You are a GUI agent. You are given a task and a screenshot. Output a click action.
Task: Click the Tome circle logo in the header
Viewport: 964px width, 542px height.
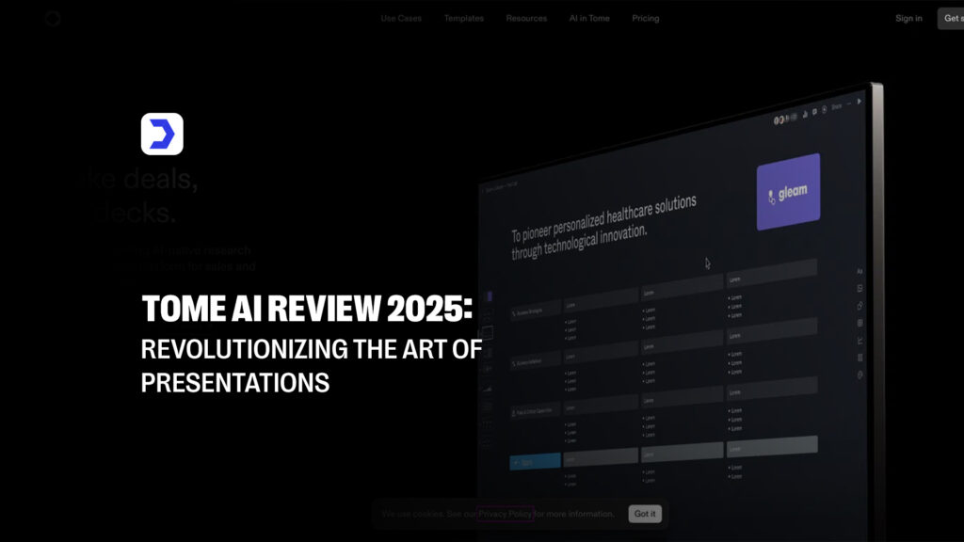(x=53, y=19)
